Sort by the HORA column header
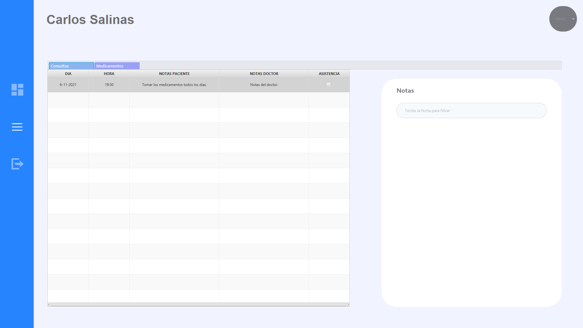 [109, 73]
